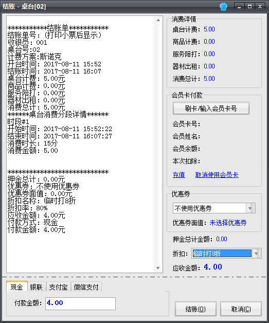269x323 pixels.
Task: Click the 会员余额 label
Action: pos(186,149)
